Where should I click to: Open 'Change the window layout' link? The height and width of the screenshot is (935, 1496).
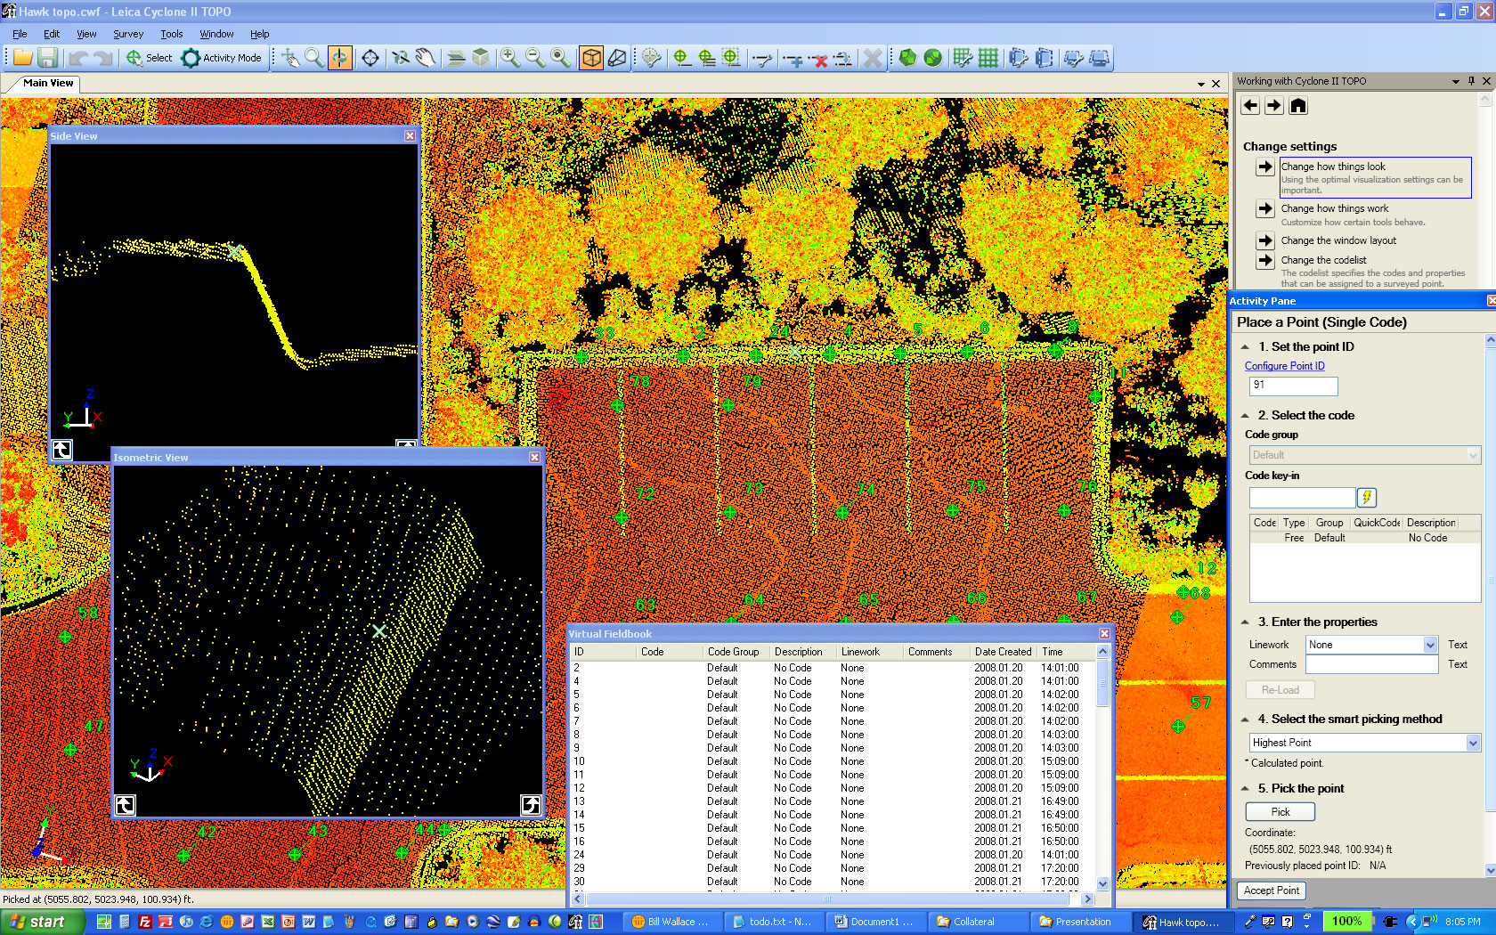(1338, 240)
